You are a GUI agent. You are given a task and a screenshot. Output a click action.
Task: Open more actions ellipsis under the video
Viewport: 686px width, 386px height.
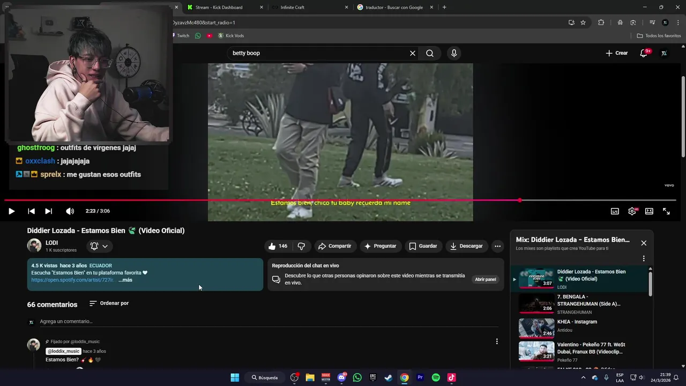[497, 246]
